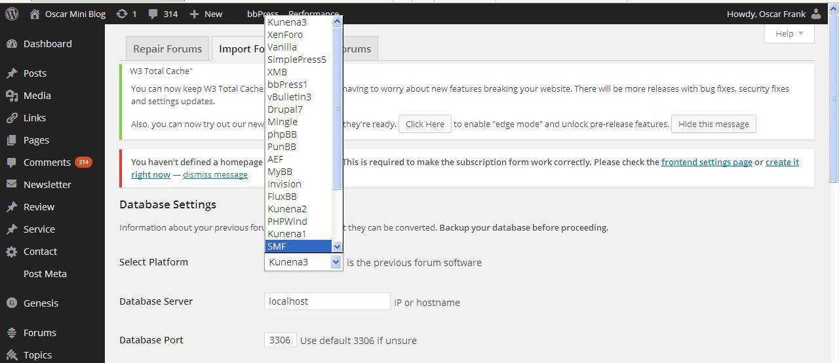Go to Media in the sidebar
Image resolution: width=839 pixels, height=363 pixels.
tap(37, 96)
